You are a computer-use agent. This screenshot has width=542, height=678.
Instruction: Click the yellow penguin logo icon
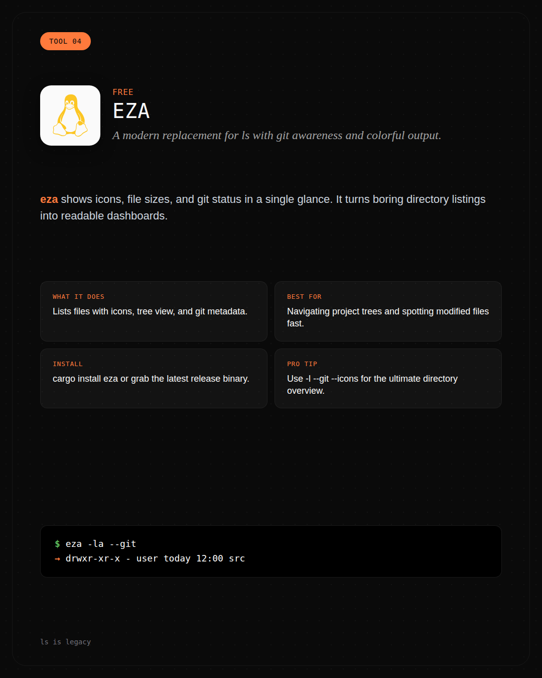(x=70, y=116)
